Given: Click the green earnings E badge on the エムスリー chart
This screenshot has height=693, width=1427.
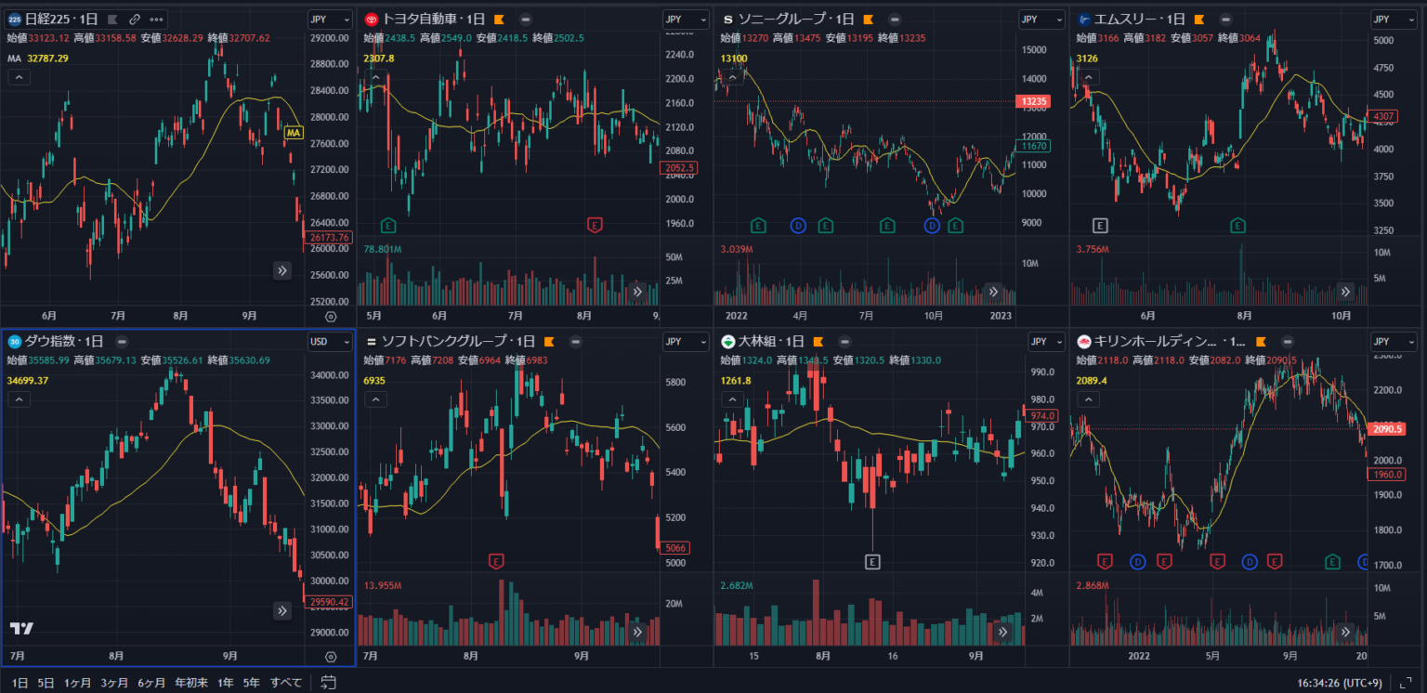Looking at the screenshot, I should tap(1237, 225).
